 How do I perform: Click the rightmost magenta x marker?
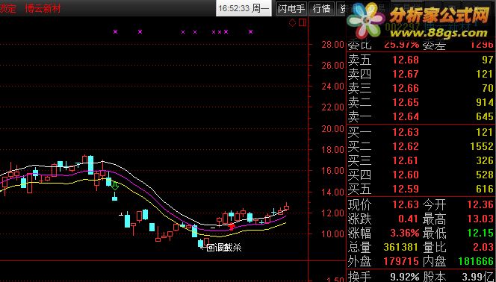pos(251,31)
